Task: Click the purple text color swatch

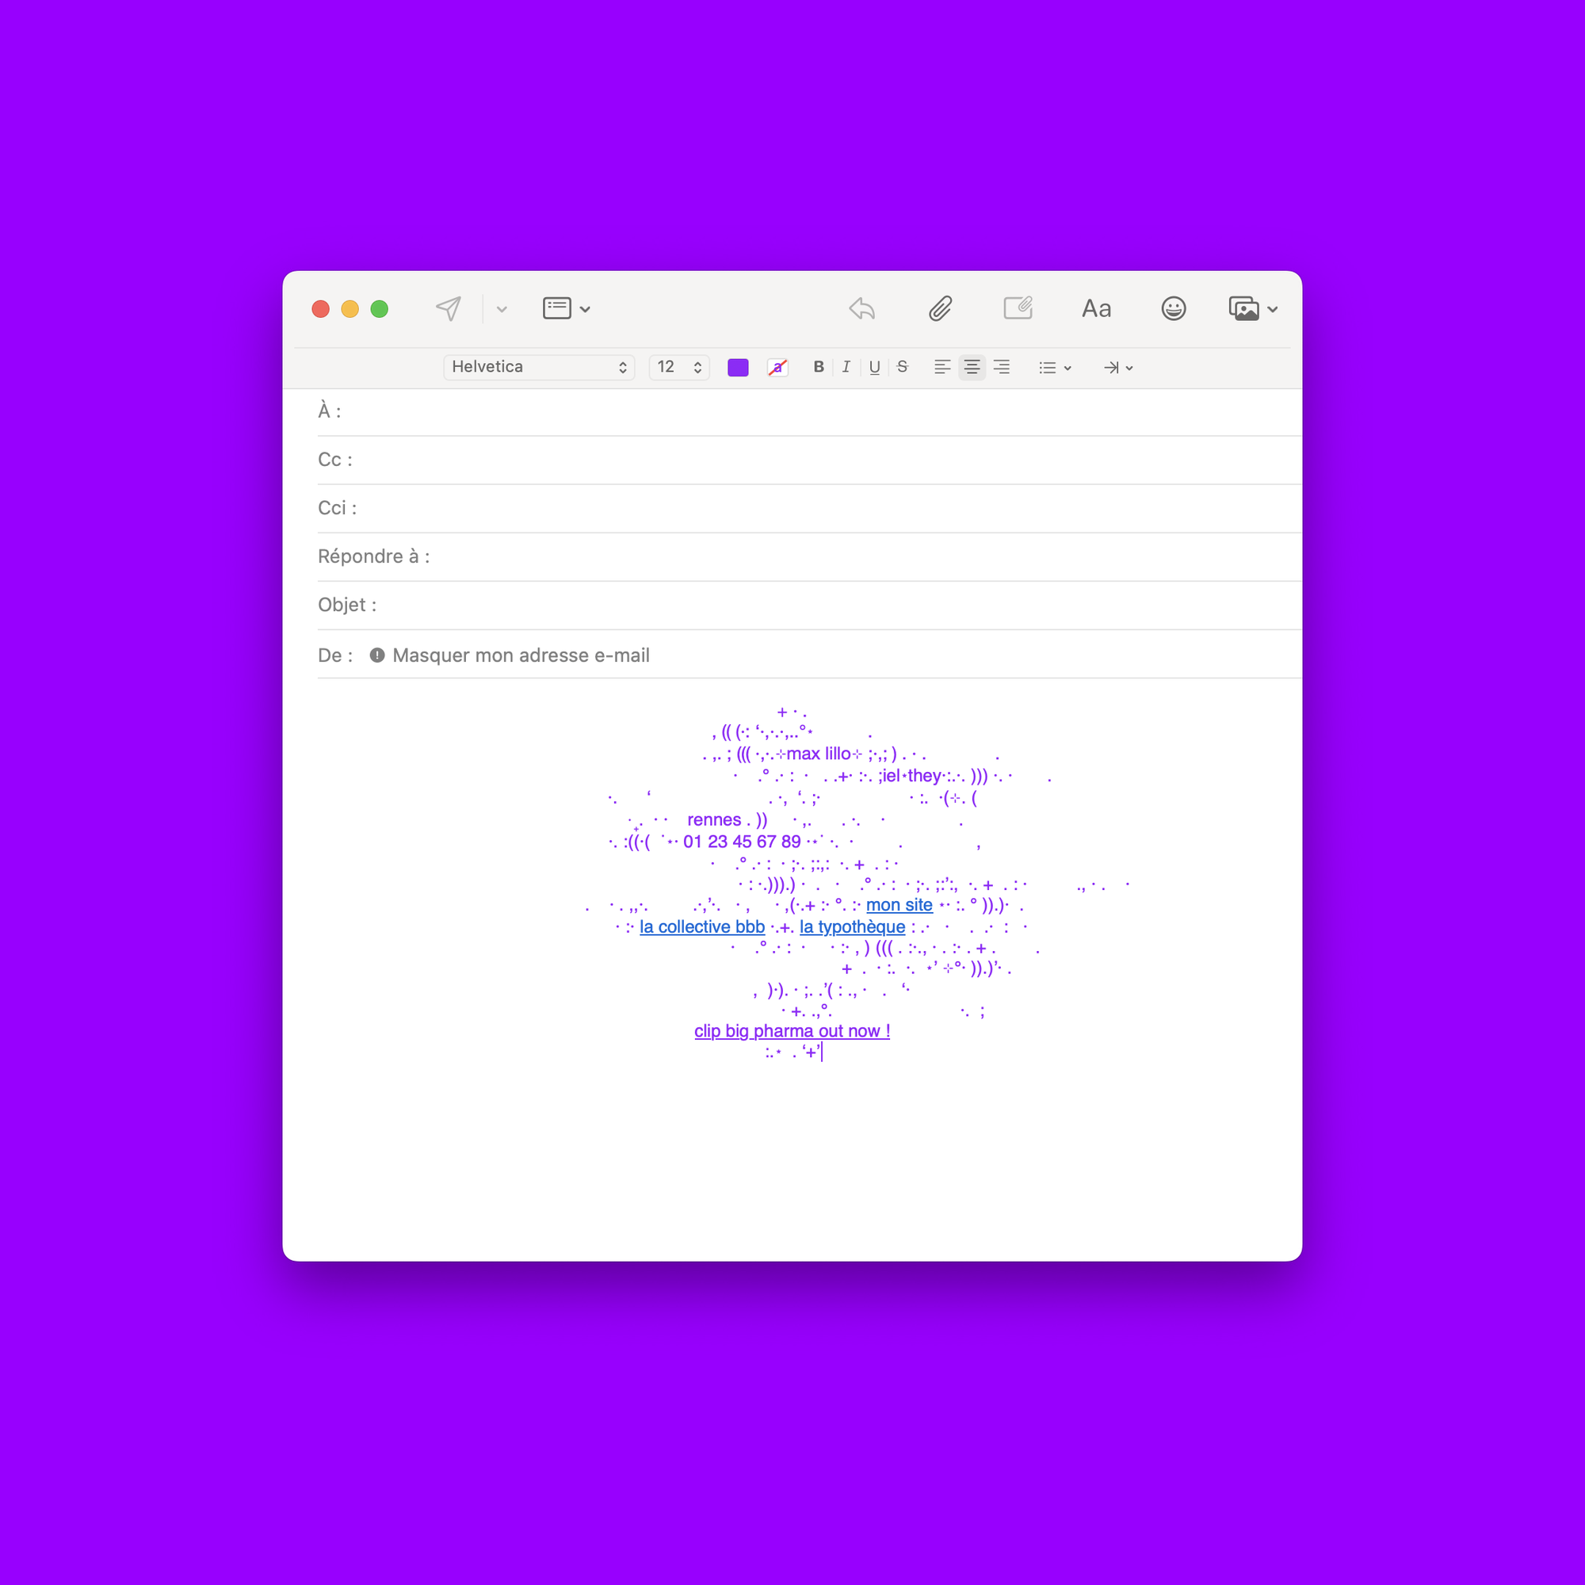Action: click(x=738, y=368)
